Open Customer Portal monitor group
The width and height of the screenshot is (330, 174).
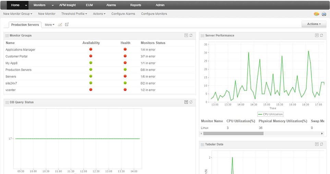[x=16, y=57]
